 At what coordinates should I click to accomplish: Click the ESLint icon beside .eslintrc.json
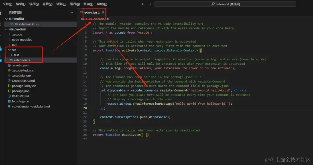point(9,65)
